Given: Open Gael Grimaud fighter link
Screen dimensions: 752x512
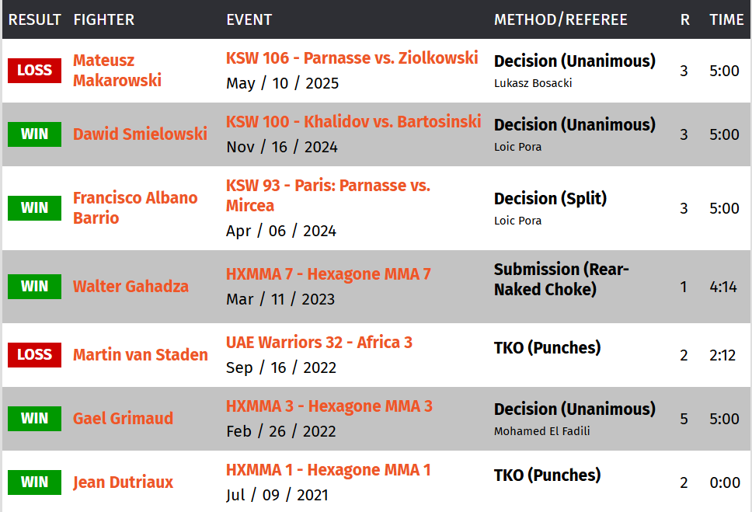Looking at the screenshot, I should tap(123, 418).
